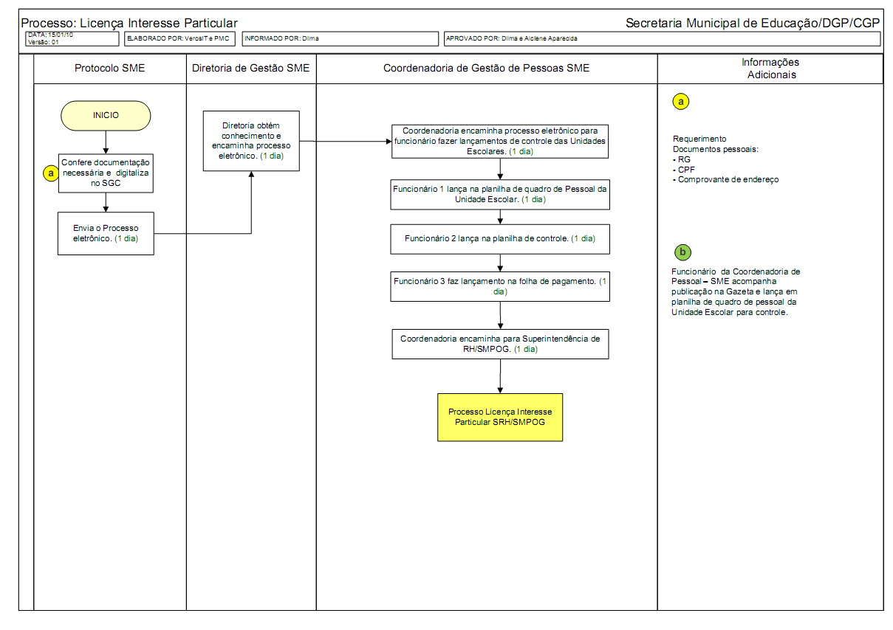This screenshot has width=893, height=630.
Task: Select the yellow Processo Licença SRH/SMPOG box
Action: 500,417
